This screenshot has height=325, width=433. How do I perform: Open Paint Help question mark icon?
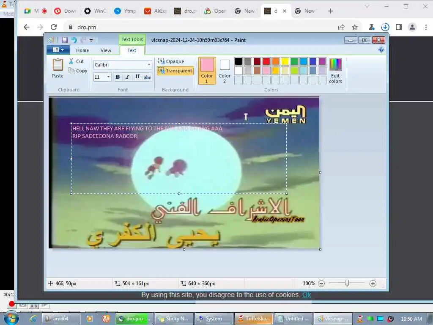click(381, 50)
